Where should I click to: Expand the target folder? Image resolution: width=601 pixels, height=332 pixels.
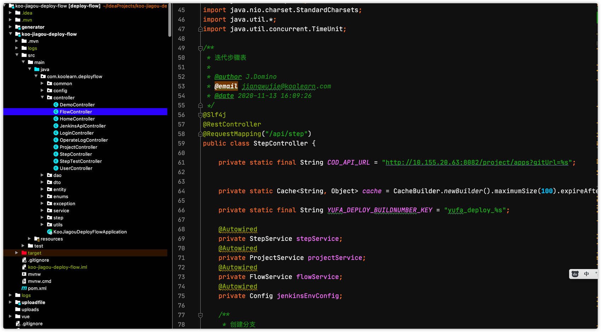pos(17,253)
